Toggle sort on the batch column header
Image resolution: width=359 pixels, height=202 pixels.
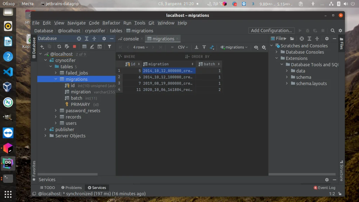[210, 64]
